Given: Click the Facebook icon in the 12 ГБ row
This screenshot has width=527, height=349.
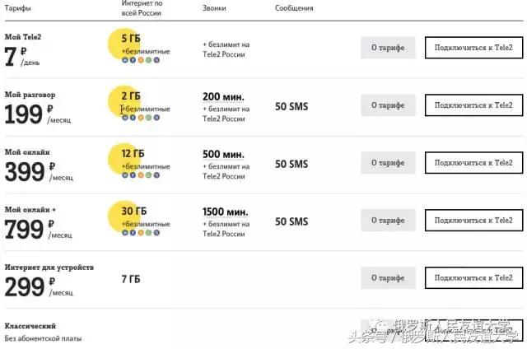Looking at the screenshot, I should (132, 175).
